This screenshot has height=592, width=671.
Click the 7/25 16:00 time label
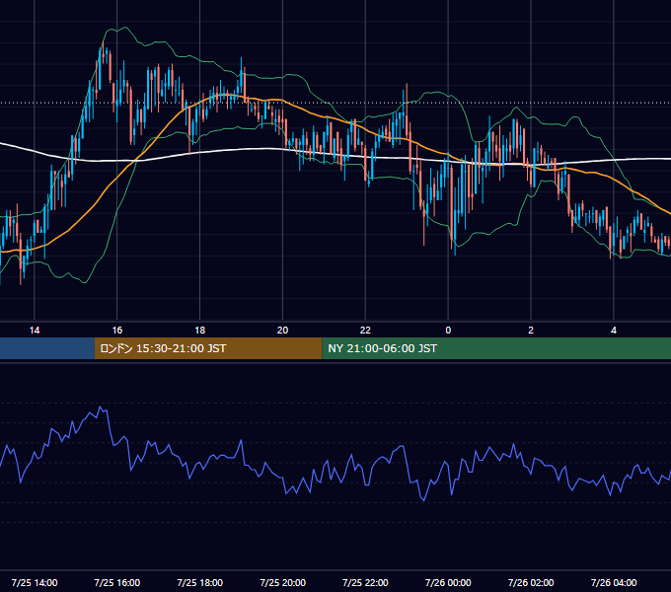click(x=116, y=582)
